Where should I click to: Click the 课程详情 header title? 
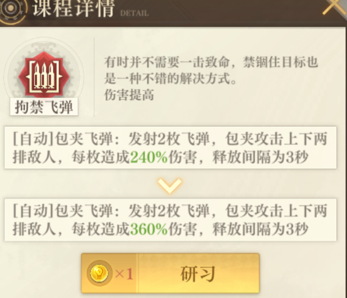[x=74, y=8]
